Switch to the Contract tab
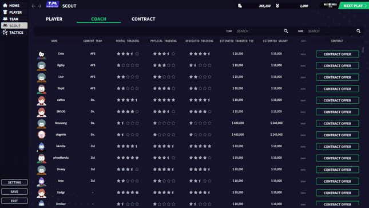The height and width of the screenshot is (208, 369). click(144, 19)
